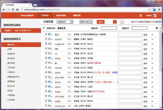Select 中国邮政 waybill style
This screenshot has width=163, height=110.
coord(11,72)
